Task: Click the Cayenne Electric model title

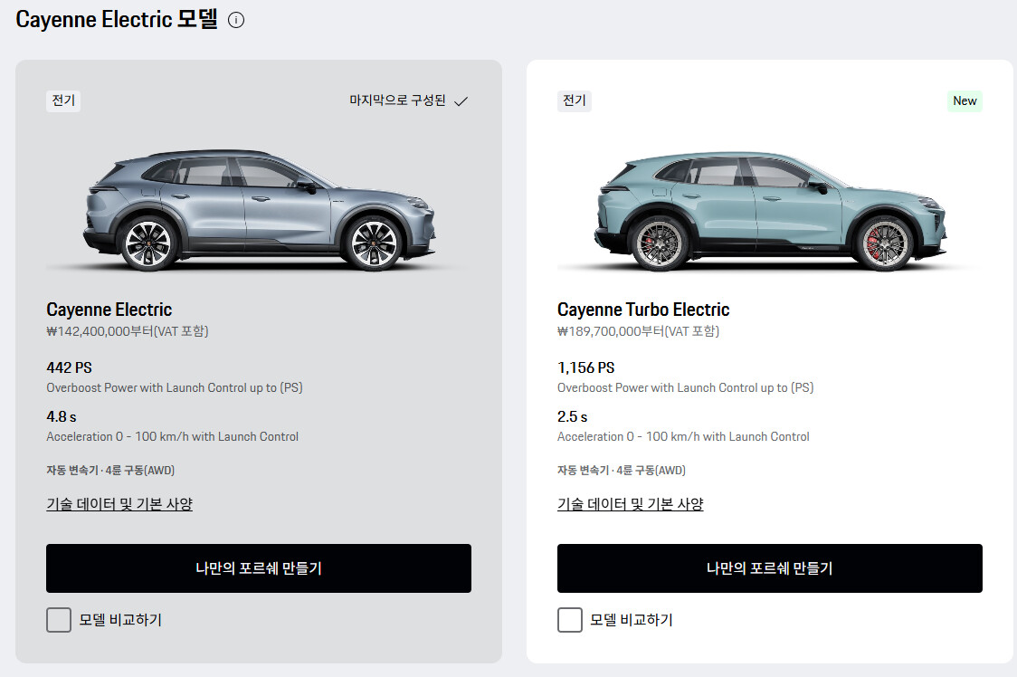Action: pyautogui.click(x=109, y=310)
